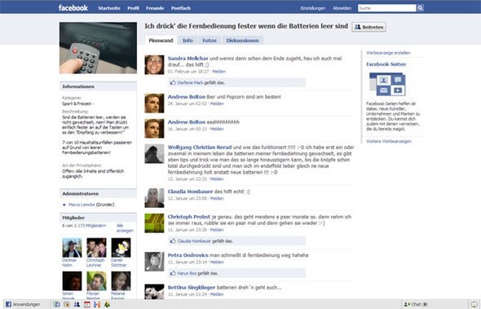The width and height of the screenshot is (481, 309).
Task: Open Wolfgang Christian Nerad's profile link
Action: 200,148
